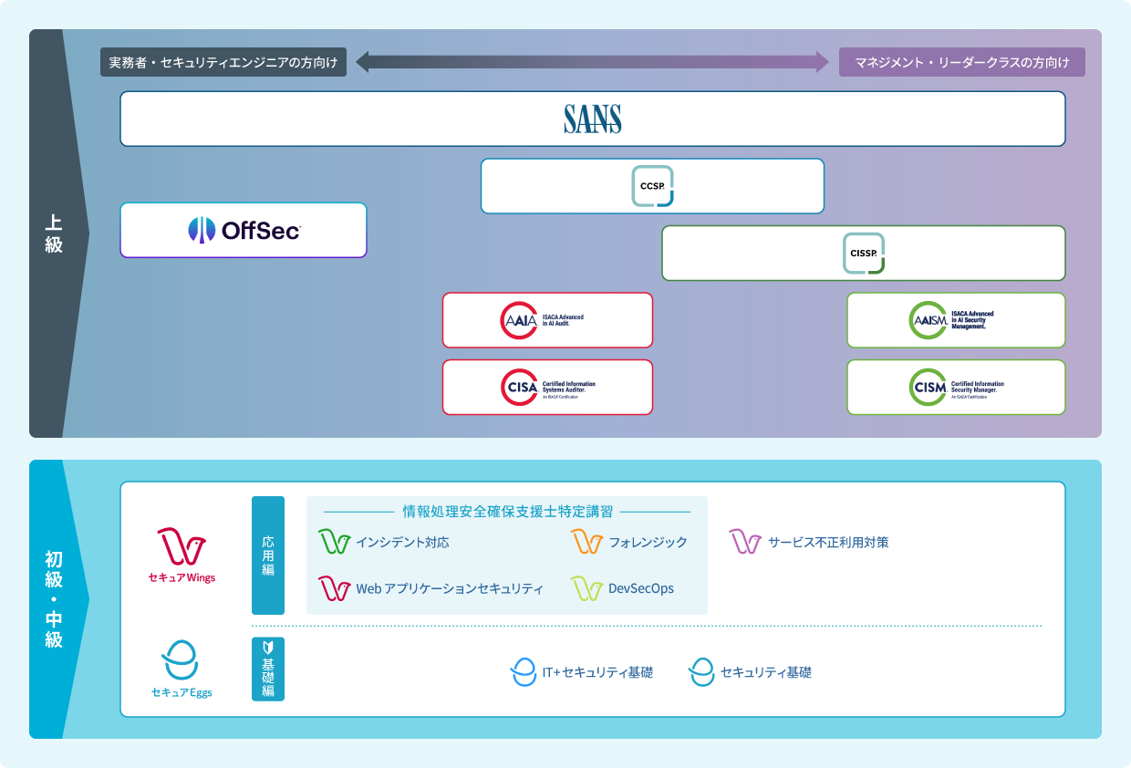Open the セキュリティ基礎 course link
Screen dimensions: 1131x768
pyautogui.click(x=766, y=672)
